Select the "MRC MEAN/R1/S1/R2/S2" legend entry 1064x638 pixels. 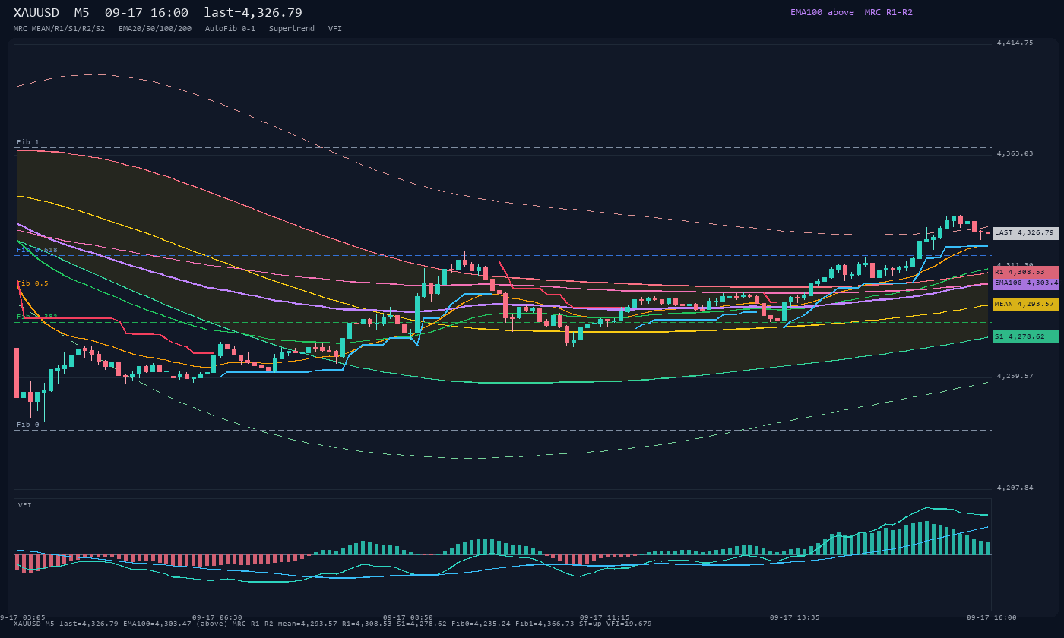(x=59, y=29)
